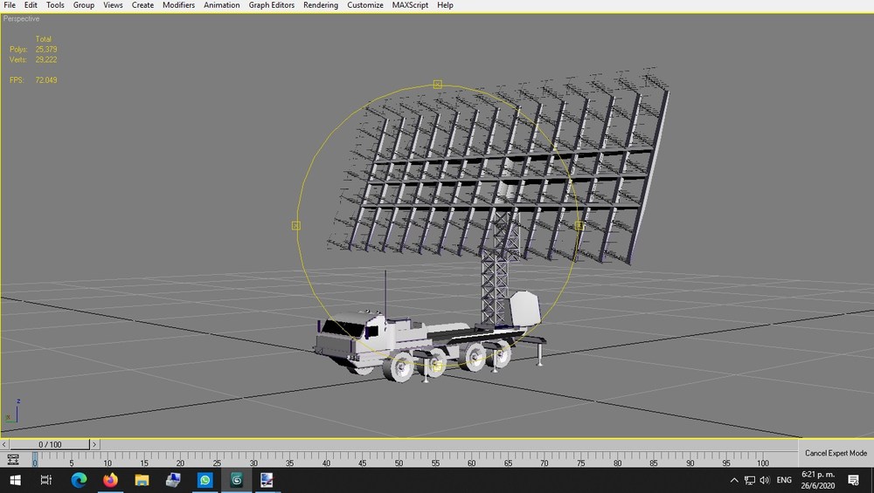Click the right handle of the arc rotate gizmo
874x493 pixels.
click(x=579, y=225)
